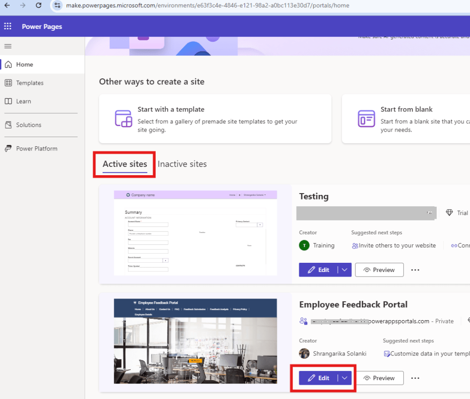The width and height of the screenshot is (470, 399).
Task: Edit the Employee Feedback Portal site
Action: click(319, 378)
